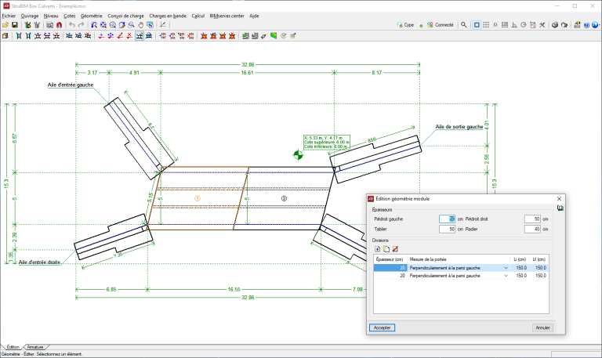Click Li value 150.0 in first division row
This screenshot has height=358, width=602.
coord(520,268)
